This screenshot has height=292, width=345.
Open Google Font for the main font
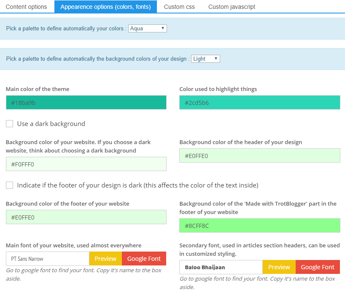click(144, 258)
